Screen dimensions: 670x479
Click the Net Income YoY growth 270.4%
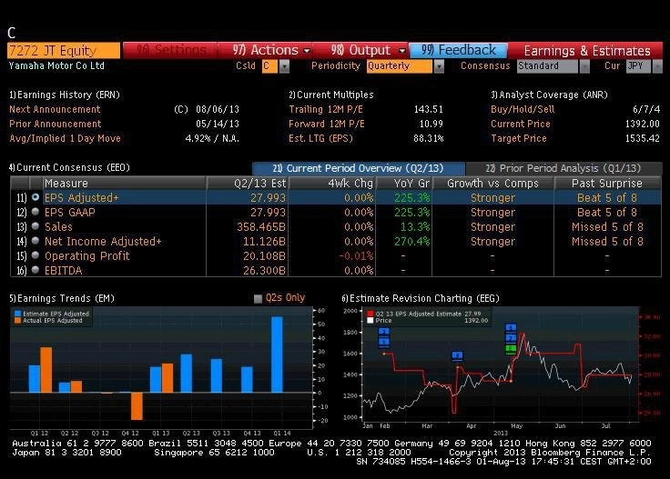click(411, 242)
